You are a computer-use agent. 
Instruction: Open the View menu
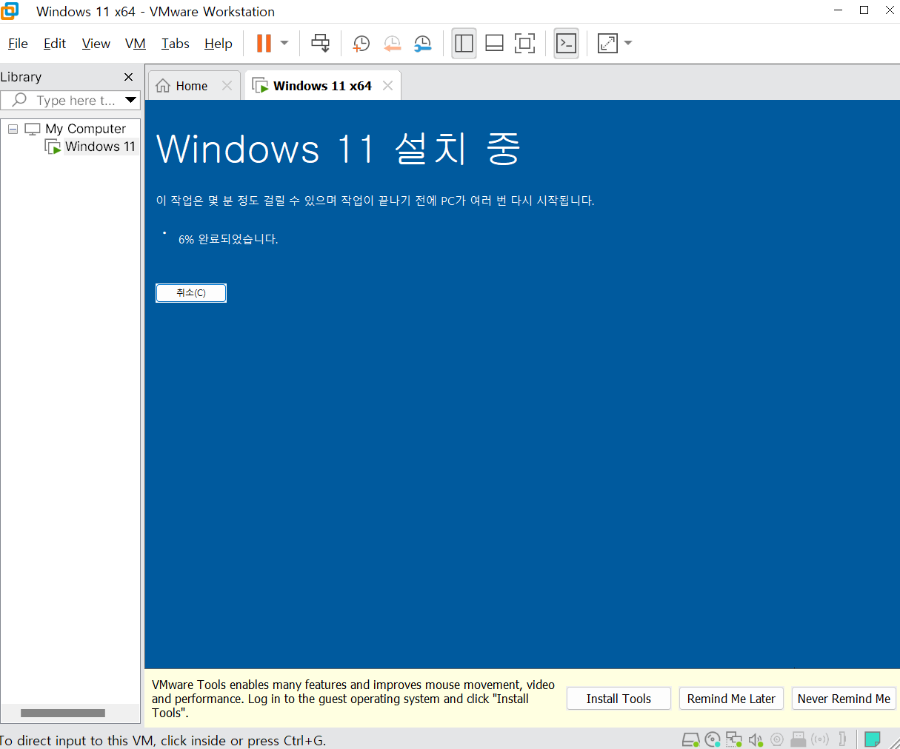pyautogui.click(x=96, y=44)
